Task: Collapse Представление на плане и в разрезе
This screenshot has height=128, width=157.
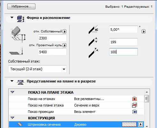Action: [x=12, y=81]
